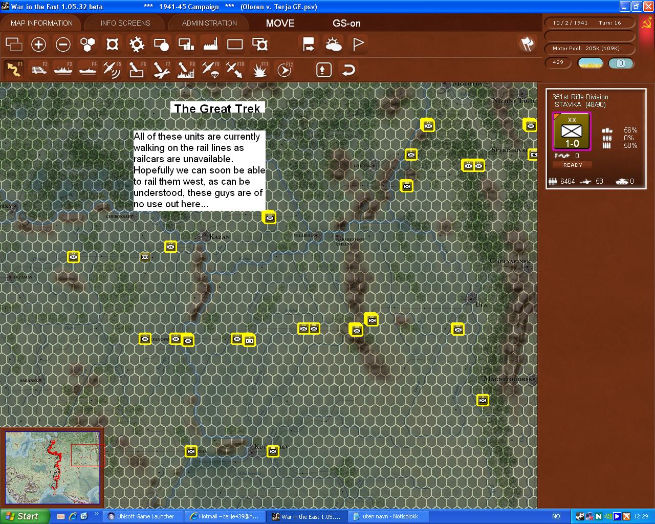
Task: Select the F7 bomb and aircraft mode
Action: point(161,69)
